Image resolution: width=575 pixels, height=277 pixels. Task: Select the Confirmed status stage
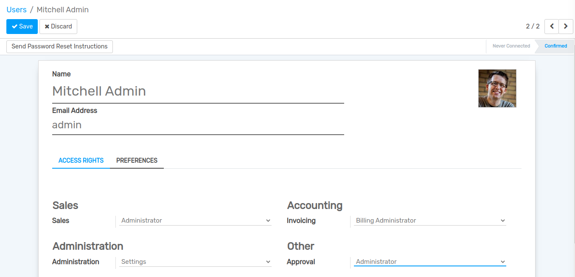[x=555, y=46]
